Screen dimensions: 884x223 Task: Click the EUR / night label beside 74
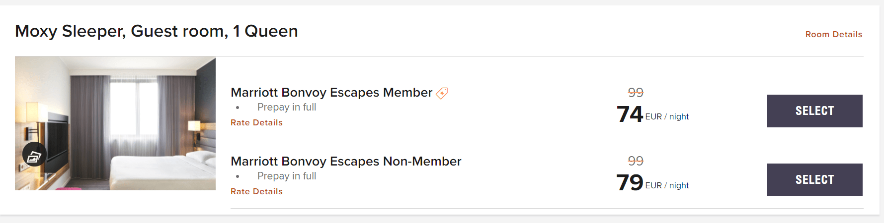click(x=667, y=117)
